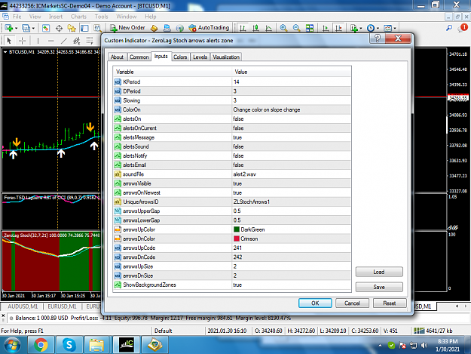
Task: Select the Trendline drawing tool
Action: click(x=64, y=40)
